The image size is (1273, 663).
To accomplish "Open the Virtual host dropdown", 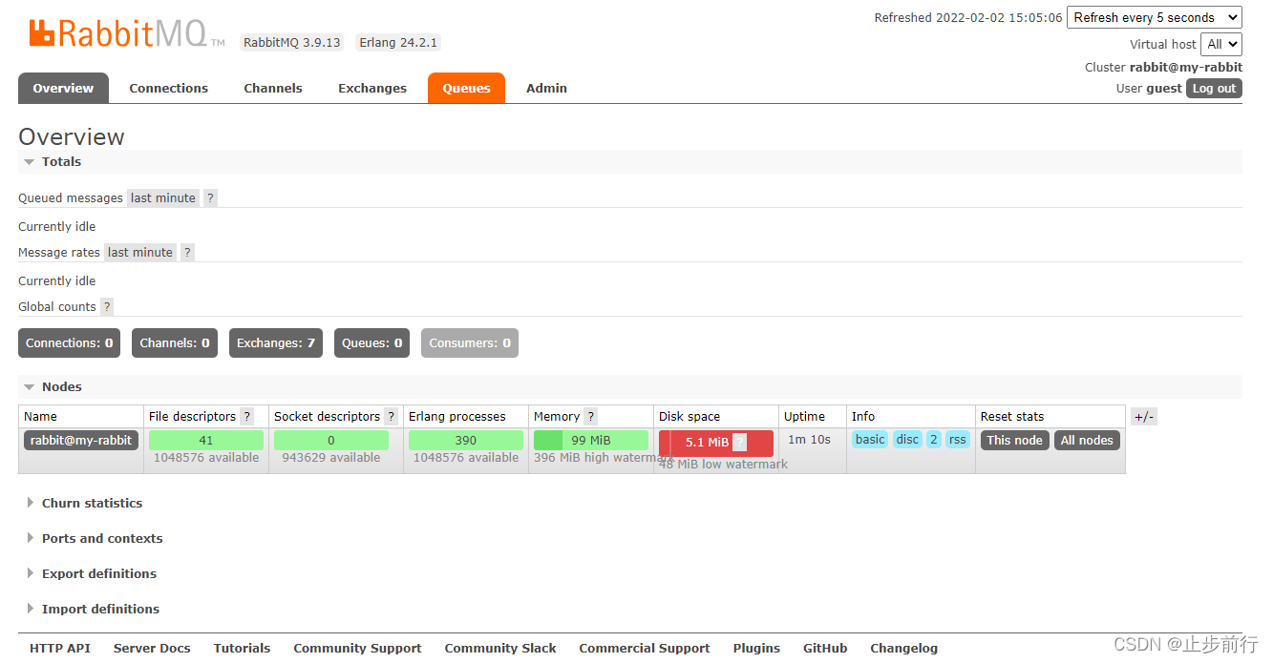I will (x=1222, y=44).
